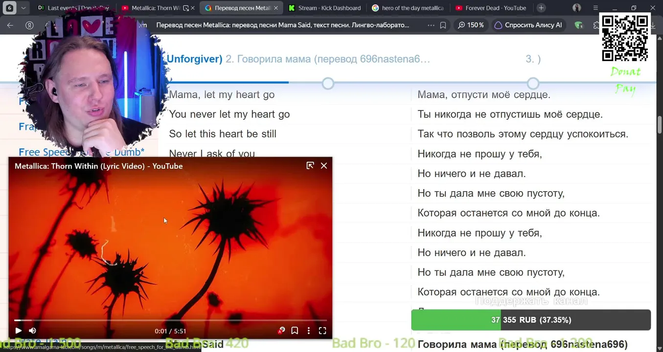
Task: Click the page title in address bar
Action: [x=282, y=25]
